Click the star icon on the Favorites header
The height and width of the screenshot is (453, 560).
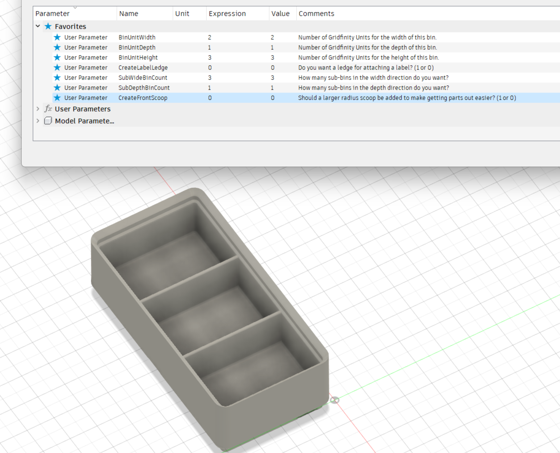[x=48, y=26]
